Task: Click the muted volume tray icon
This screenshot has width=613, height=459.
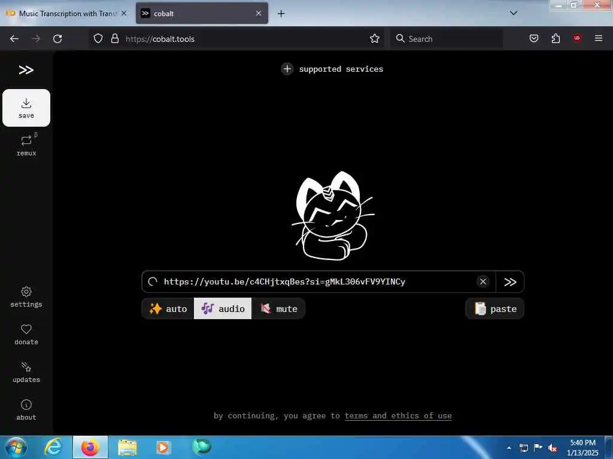Action: click(553, 448)
